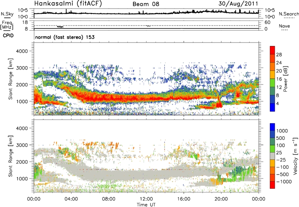This screenshot has height=207, width=299.
Task: Click the 12:00 time tick label
Action: coord(146,199)
